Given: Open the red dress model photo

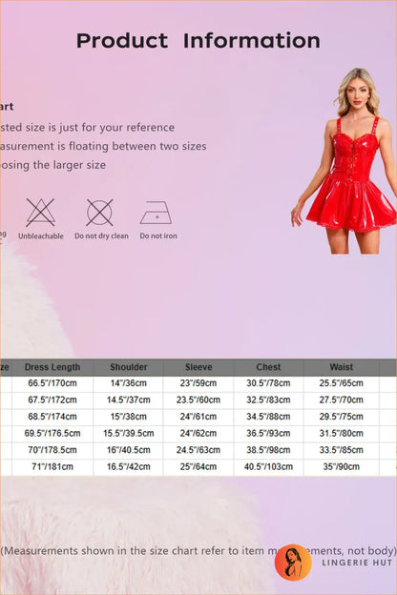Looking at the screenshot, I should tap(344, 161).
